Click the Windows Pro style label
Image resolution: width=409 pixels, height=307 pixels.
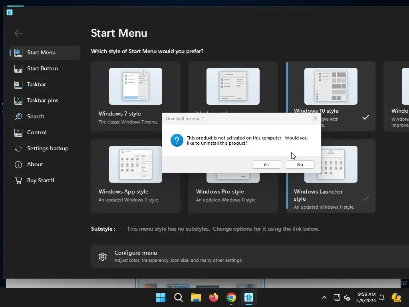point(220,191)
